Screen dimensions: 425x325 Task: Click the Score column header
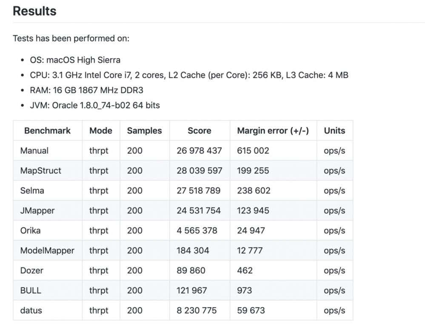tap(199, 131)
